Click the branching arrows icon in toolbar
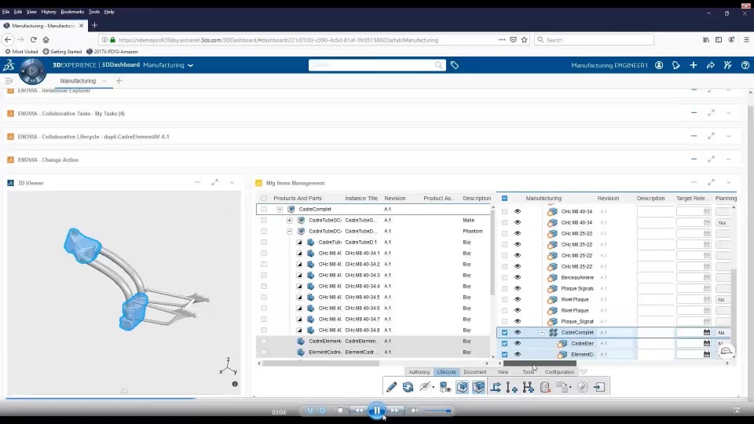Image resolution: width=754 pixels, height=424 pixels. pyautogui.click(x=496, y=387)
